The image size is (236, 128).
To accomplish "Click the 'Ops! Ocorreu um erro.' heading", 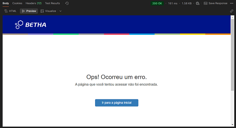I will click(x=117, y=77).
